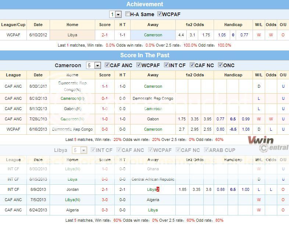
Task: Click Libya home team in Achievement row
Action: 72,35
